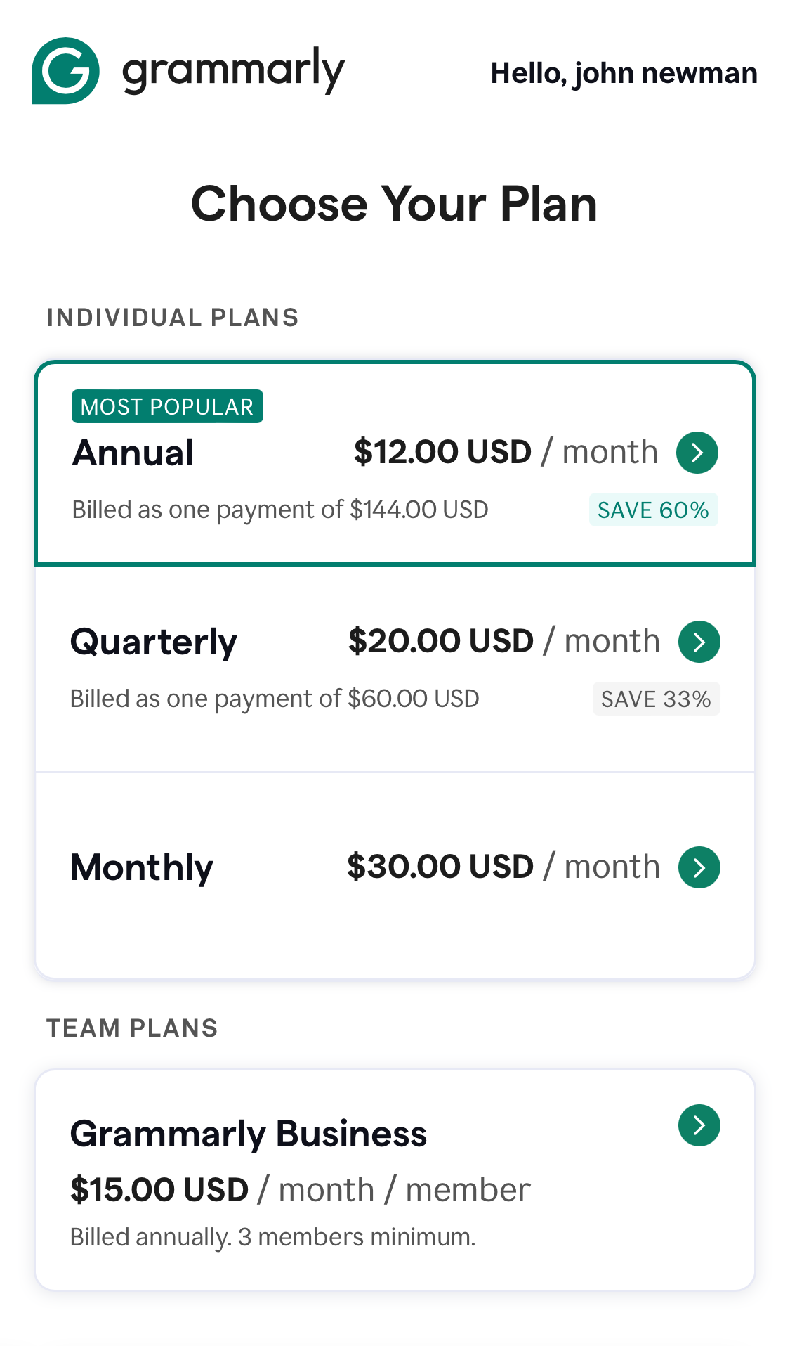Click the green G mark in the logo
The image size is (790, 1346).
pos(65,70)
